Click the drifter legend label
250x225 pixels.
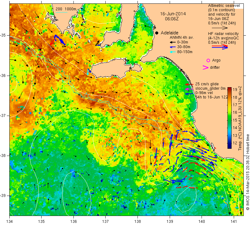(215, 67)
